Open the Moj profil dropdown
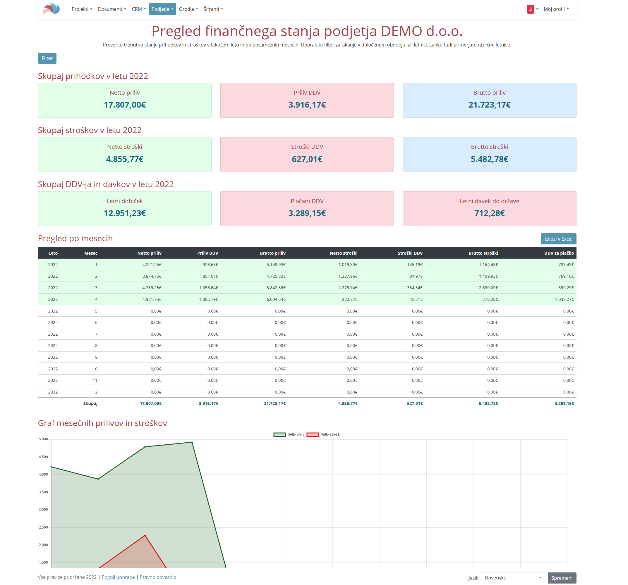The width and height of the screenshot is (628, 585). (556, 9)
